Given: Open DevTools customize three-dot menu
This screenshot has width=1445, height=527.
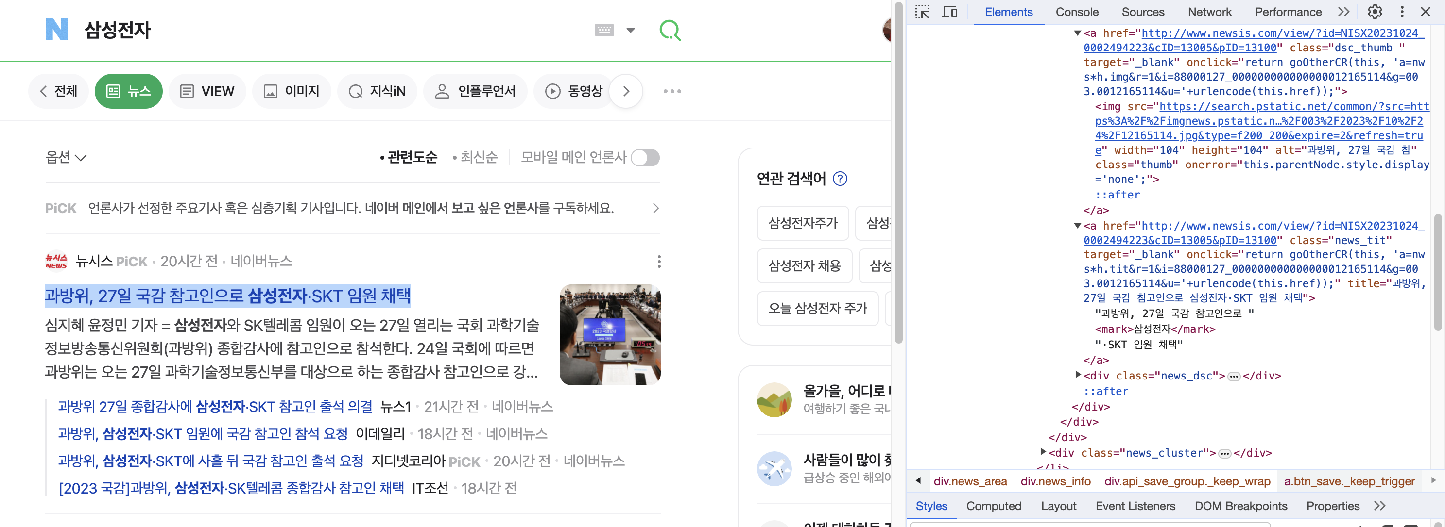Looking at the screenshot, I should coord(1402,12).
